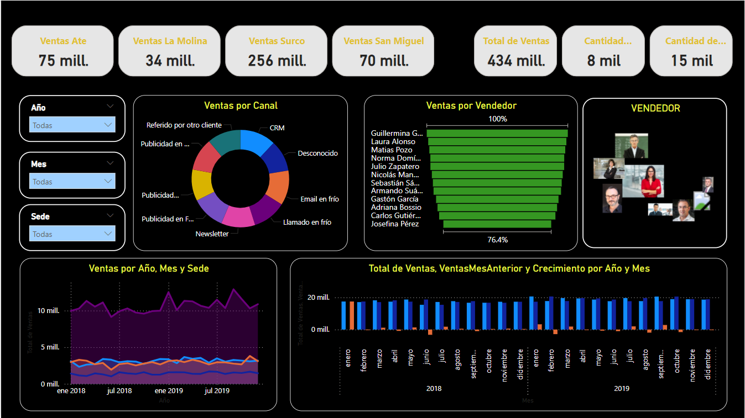Select the Nicolás Man... funnel bar

click(x=497, y=174)
